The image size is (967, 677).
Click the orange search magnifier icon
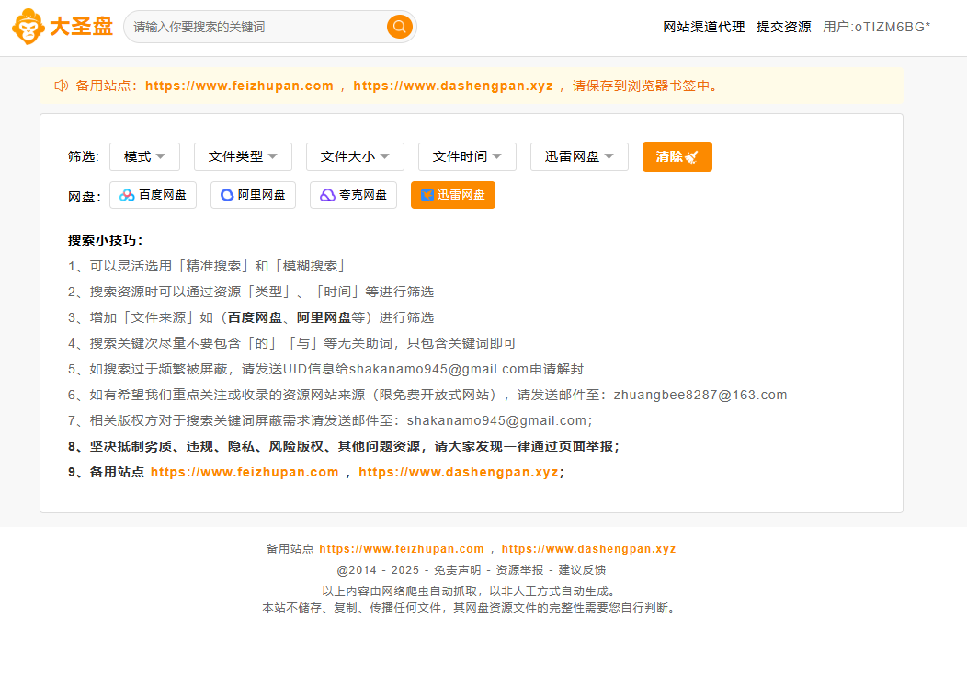pos(399,27)
